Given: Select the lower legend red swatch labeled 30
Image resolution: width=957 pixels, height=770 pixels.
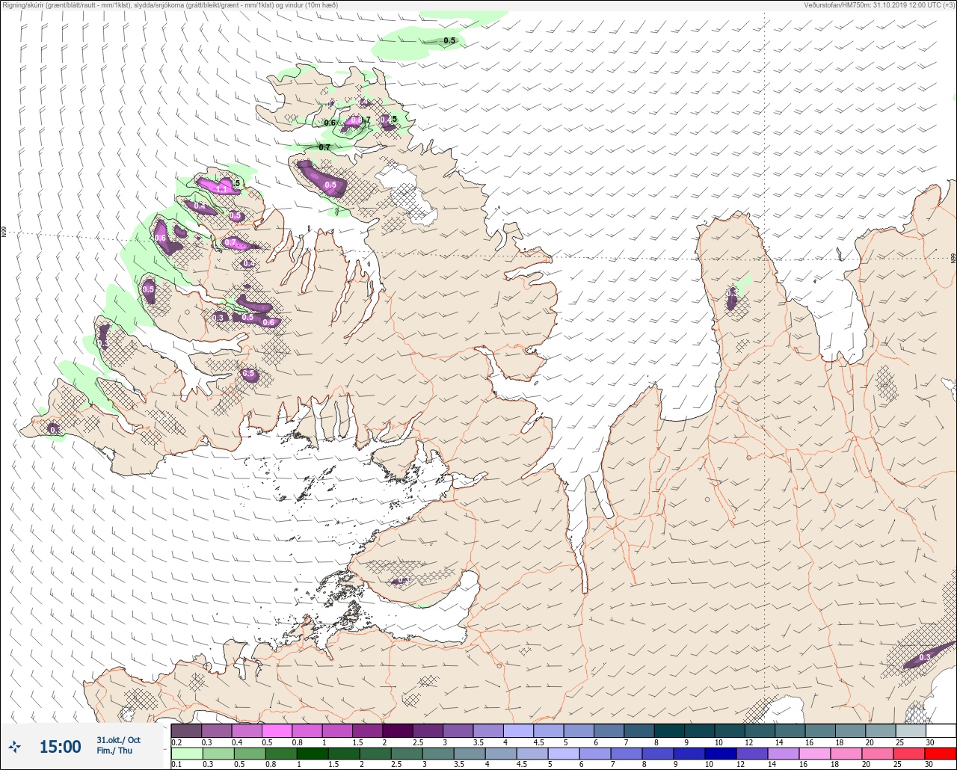Looking at the screenshot, I should (x=941, y=754).
